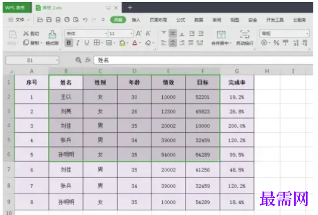The width and height of the screenshot is (318, 215).
Task: Apply Percent style with the % icon
Action: point(276,43)
